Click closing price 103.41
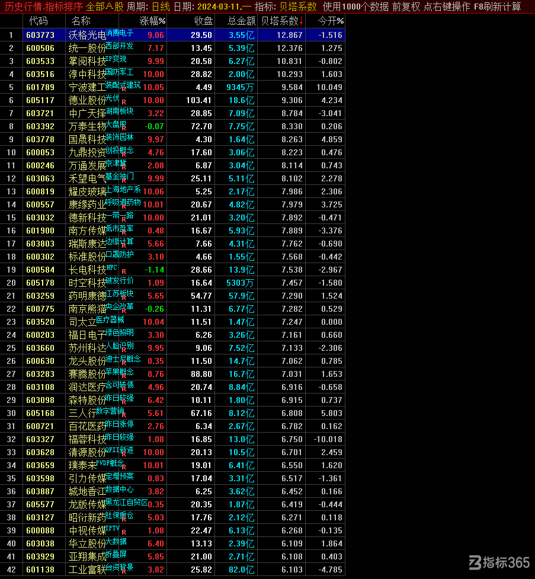The height and width of the screenshot is (579, 535). (198, 100)
